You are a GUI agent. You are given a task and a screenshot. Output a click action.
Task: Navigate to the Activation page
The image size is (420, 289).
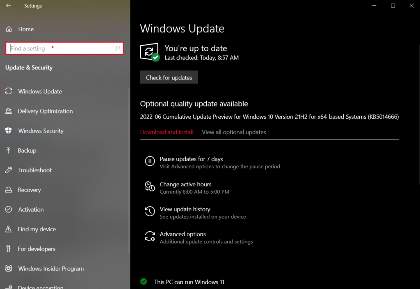click(x=31, y=210)
